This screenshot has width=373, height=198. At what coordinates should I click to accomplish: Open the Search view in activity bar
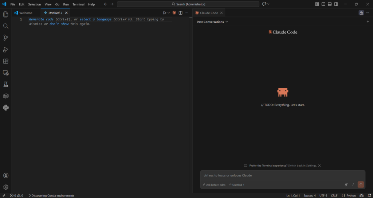point(6,26)
